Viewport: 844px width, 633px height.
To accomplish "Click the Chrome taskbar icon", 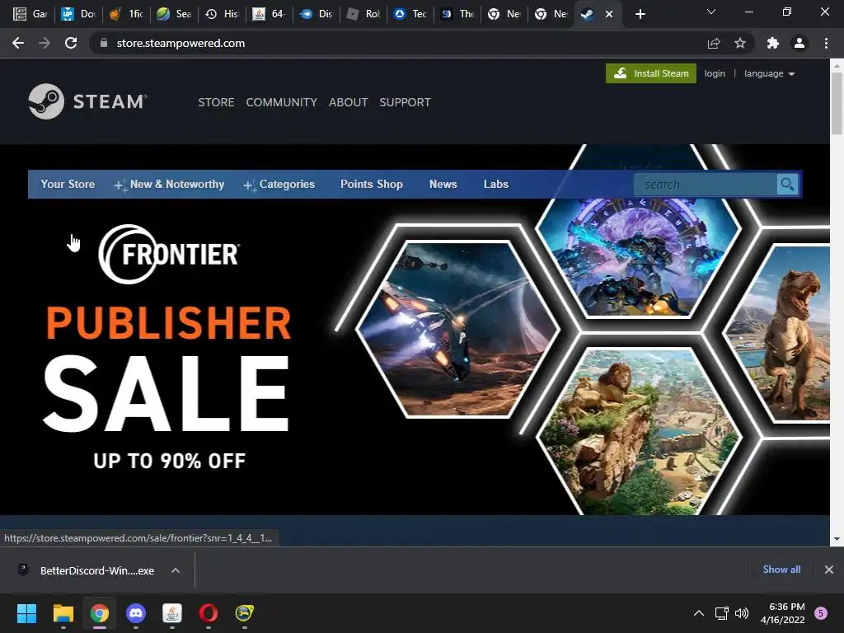I will coord(100,613).
